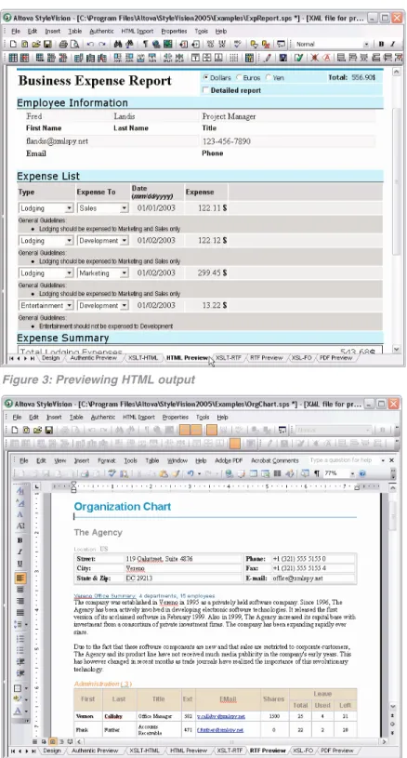Click Bold icon in Word preview sidebar

20,540
